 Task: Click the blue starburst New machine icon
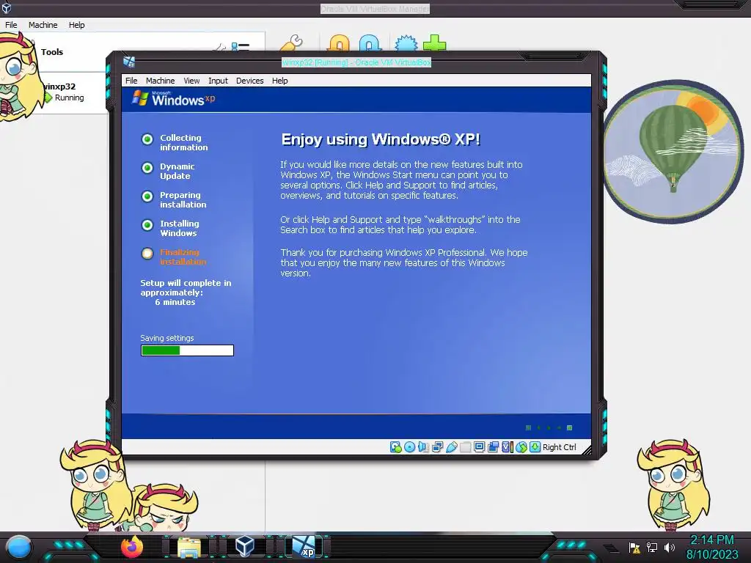(x=406, y=43)
